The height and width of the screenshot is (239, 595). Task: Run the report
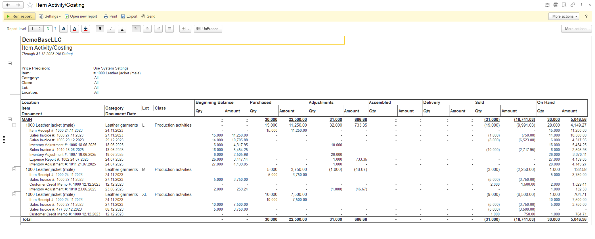[x=19, y=16]
